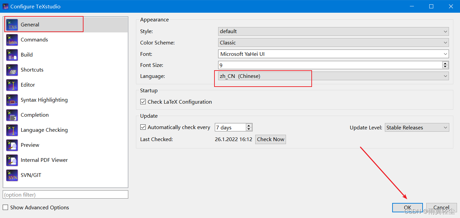The height and width of the screenshot is (218, 460).
Task: Show the Preview settings page
Action: [65, 145]
